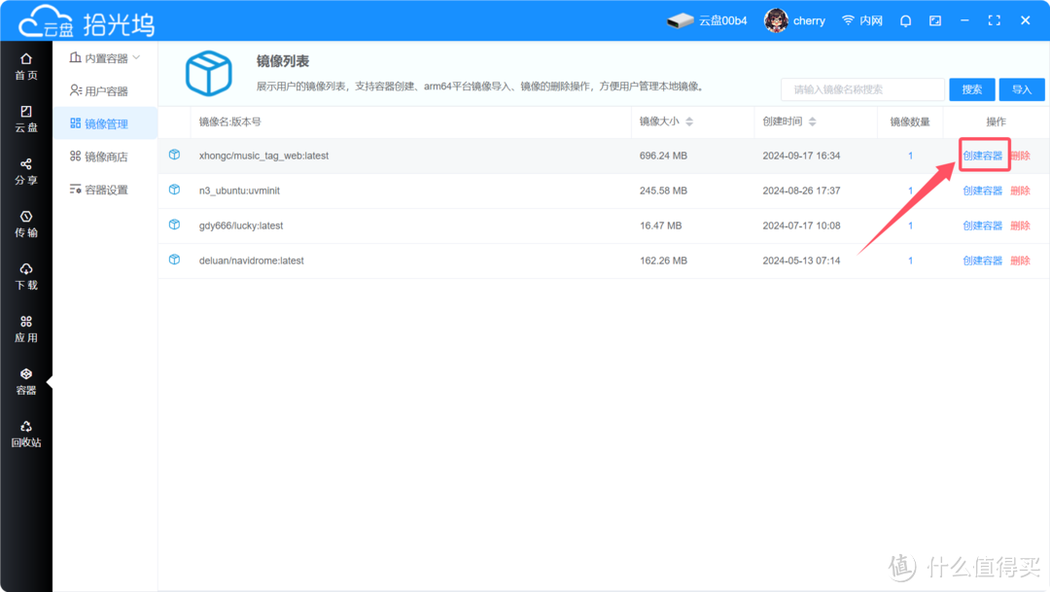
Task: Click the image name search input field
Action: point(861,88)
